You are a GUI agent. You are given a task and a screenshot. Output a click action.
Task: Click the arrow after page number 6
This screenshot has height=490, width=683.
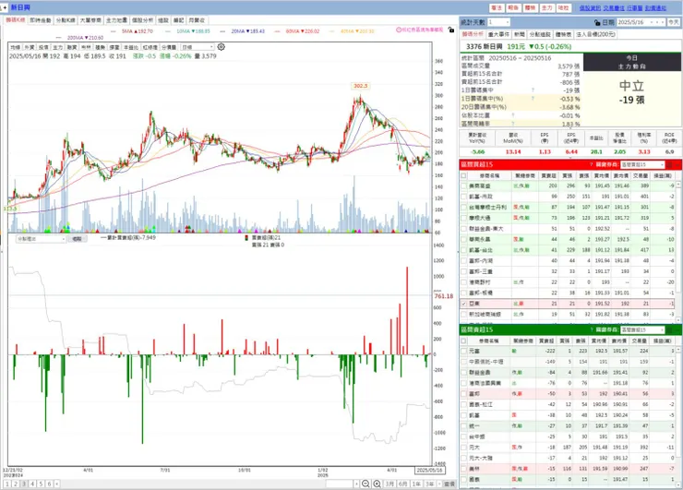[x=56, y=484]
